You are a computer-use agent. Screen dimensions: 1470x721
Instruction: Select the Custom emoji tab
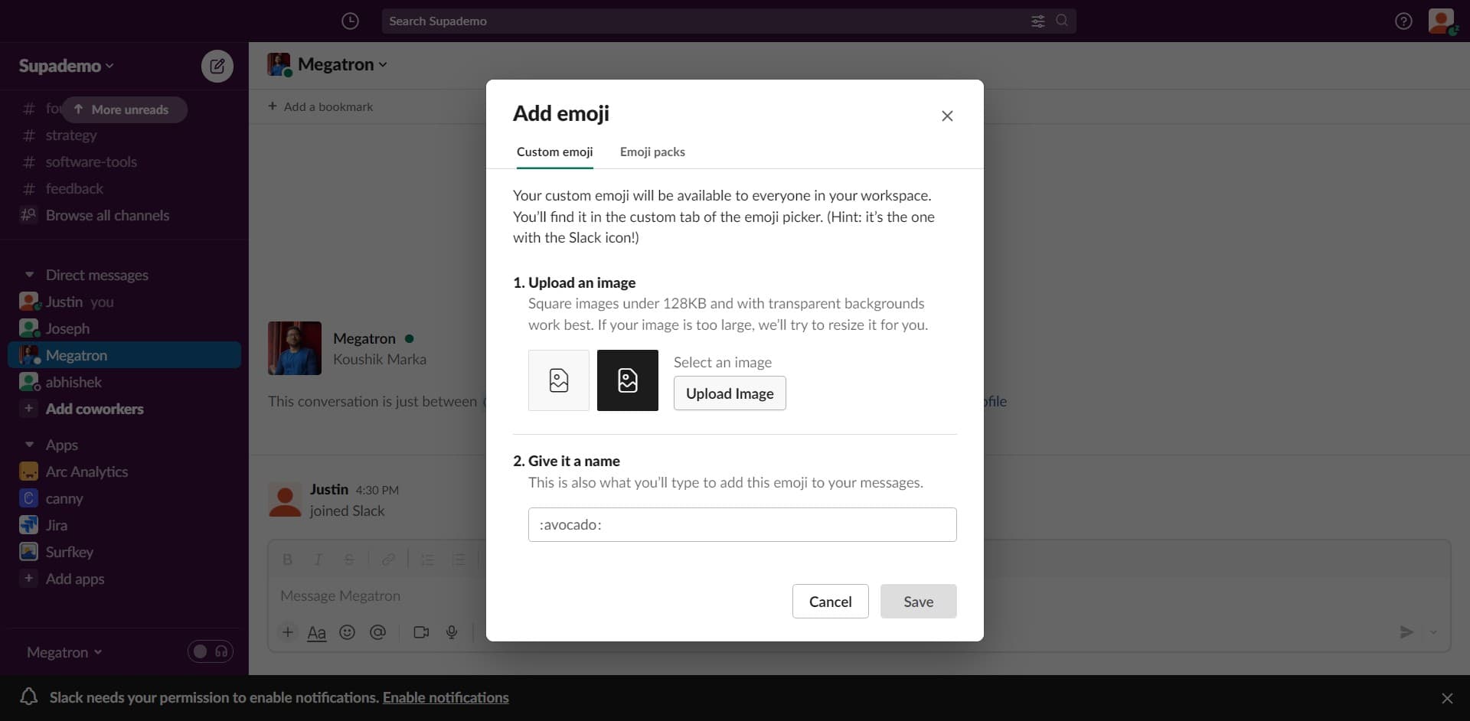(554, 152)
